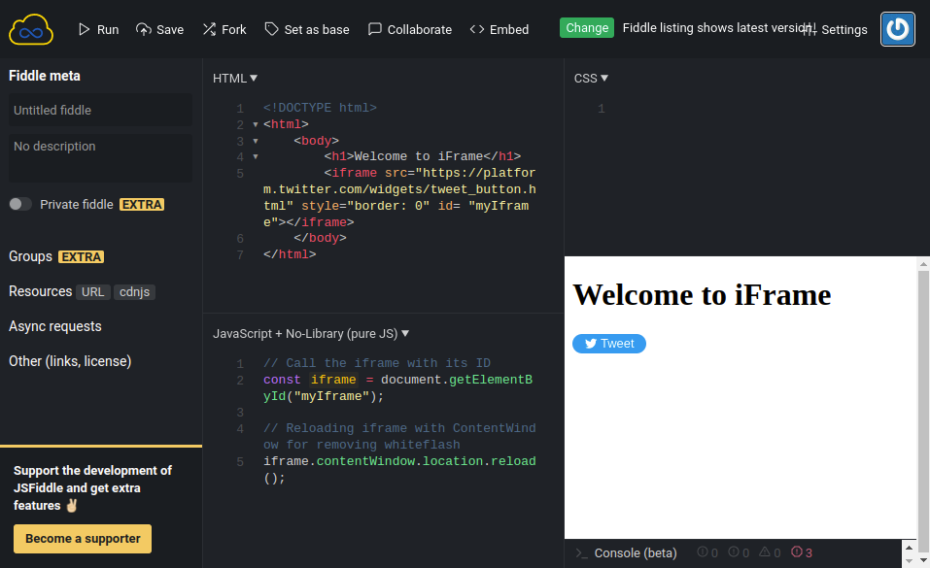Click the Untitled fiddle title field
The height and width of the screenshot is (568, 930).
tap(100, 110)
